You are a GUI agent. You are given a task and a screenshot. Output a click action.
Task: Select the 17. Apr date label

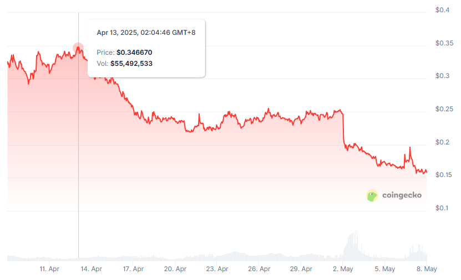tap(133, 269)
